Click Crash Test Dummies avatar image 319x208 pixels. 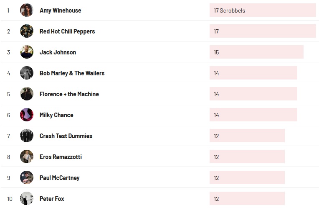pyautogui.click(x=27, y=136)
